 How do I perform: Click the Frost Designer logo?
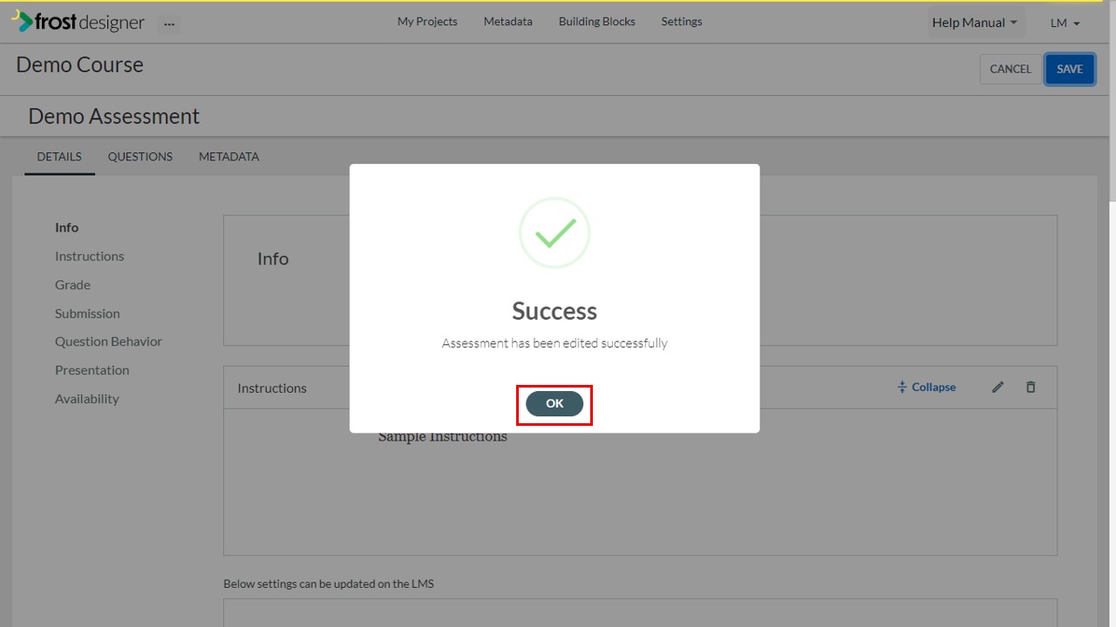[78, 22]
